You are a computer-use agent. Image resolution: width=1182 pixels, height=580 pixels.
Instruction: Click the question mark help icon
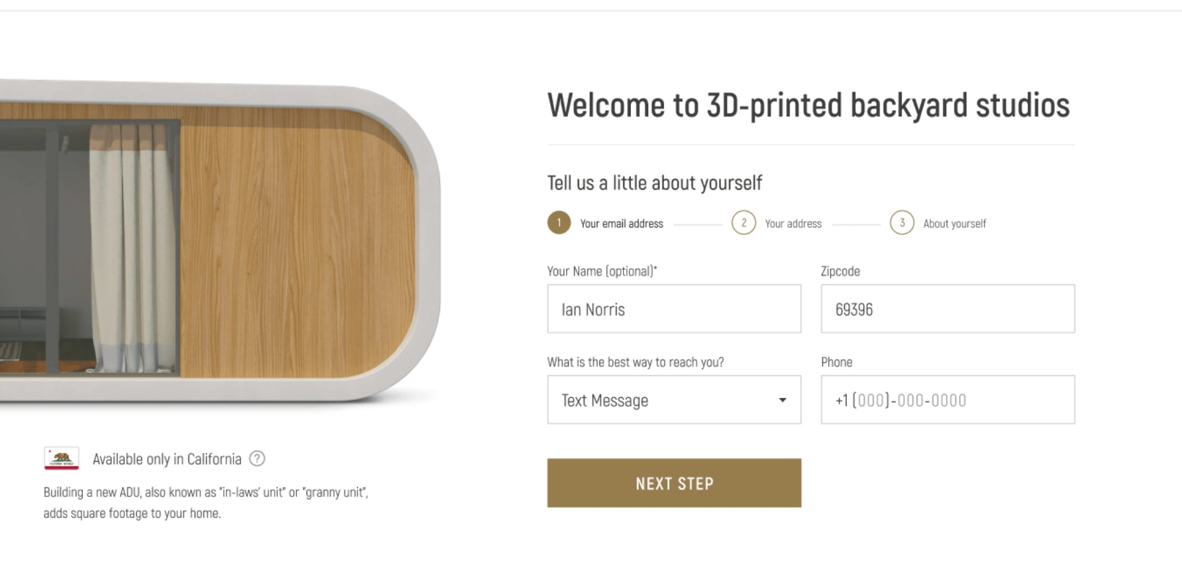pos(257,458)
